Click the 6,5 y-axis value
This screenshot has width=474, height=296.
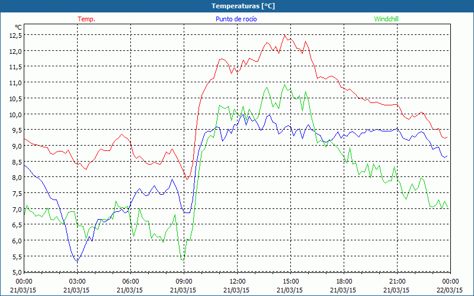pyautogui.click(x=17, y=225)
